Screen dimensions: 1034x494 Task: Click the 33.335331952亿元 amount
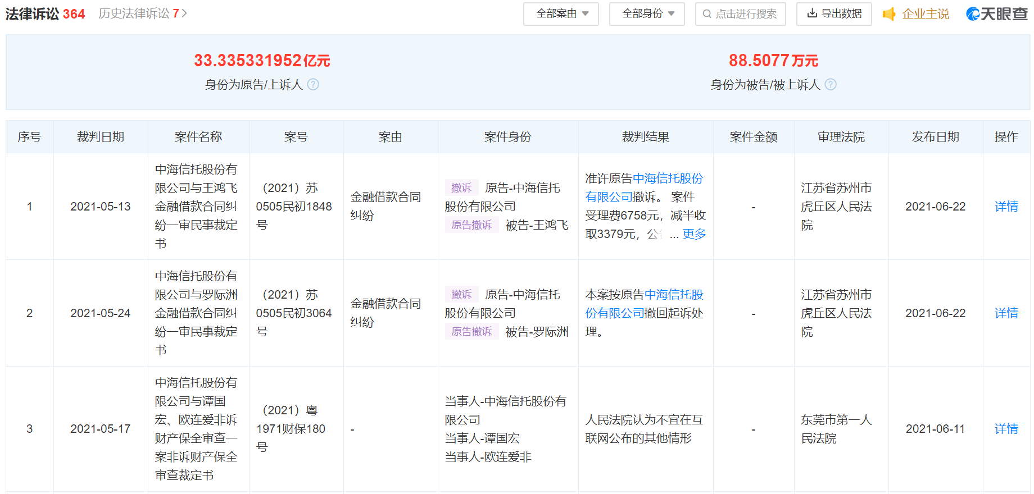tap(262, 61)
